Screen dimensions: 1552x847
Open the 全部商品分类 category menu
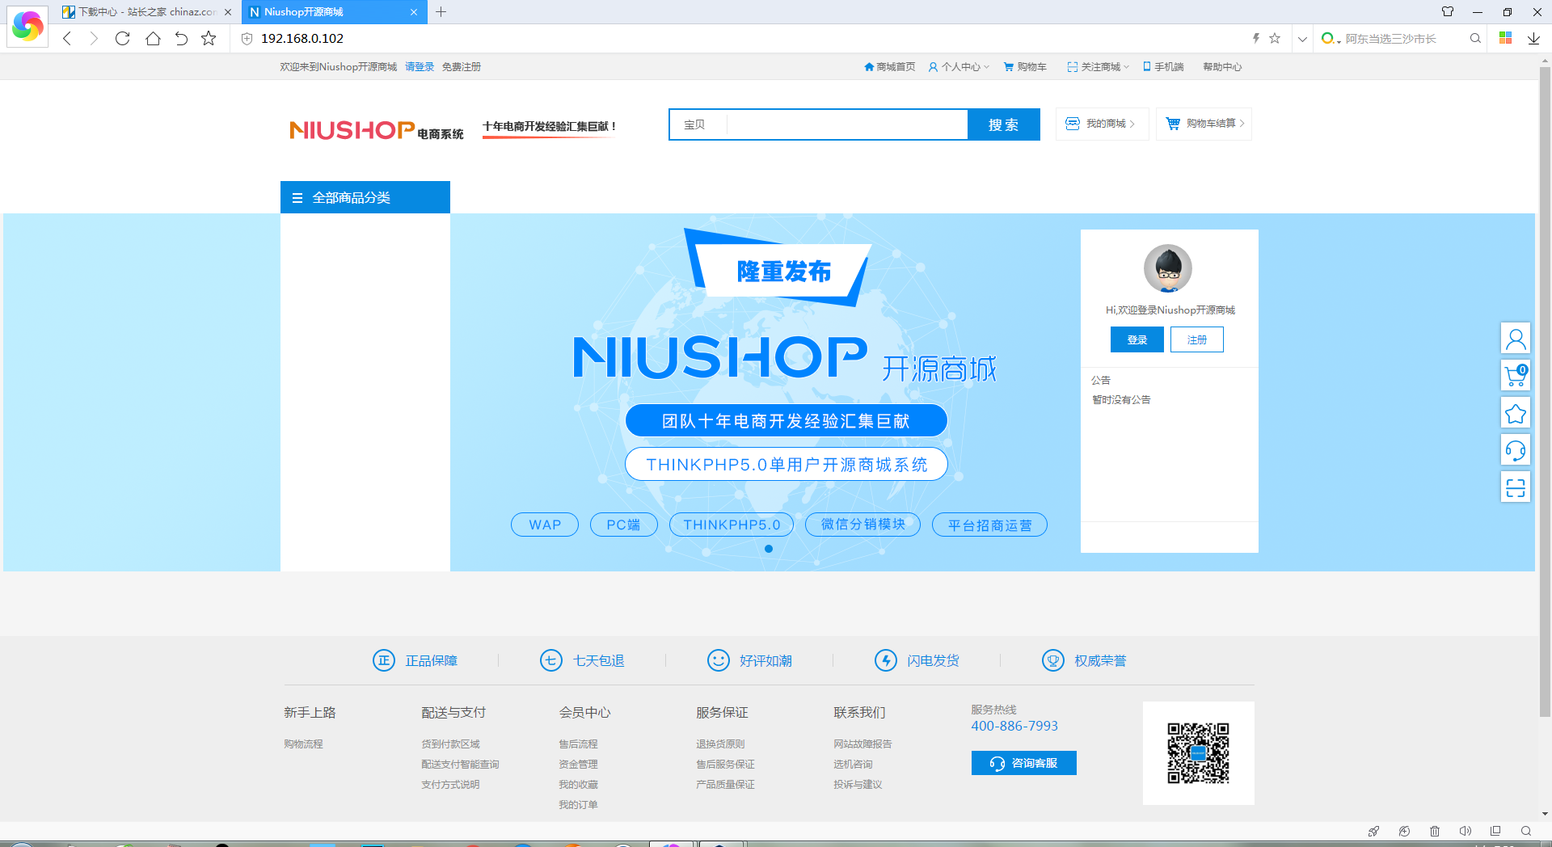point(365,197)
